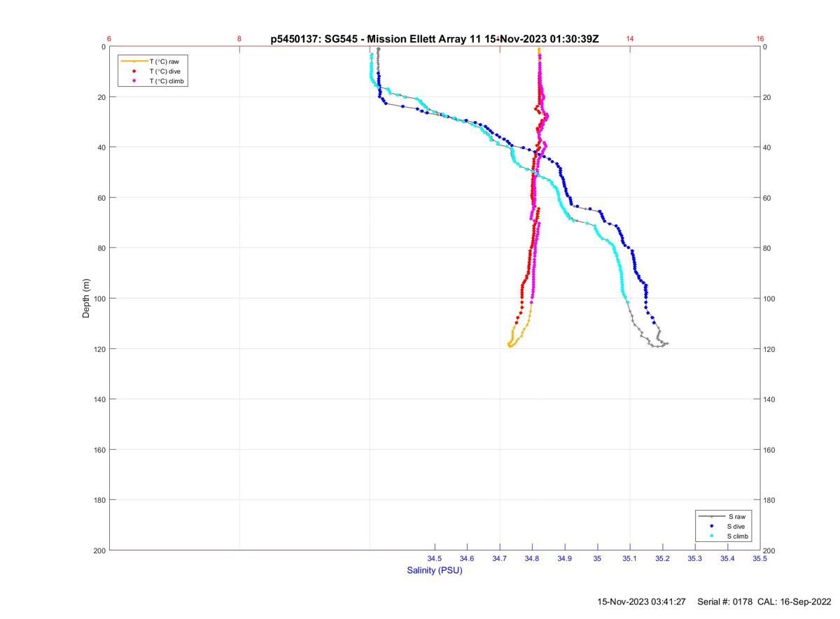Click the footer text 'Serial #: 0178'
The width and height of the screenshot is (840, 619).
tap(725, 602)
